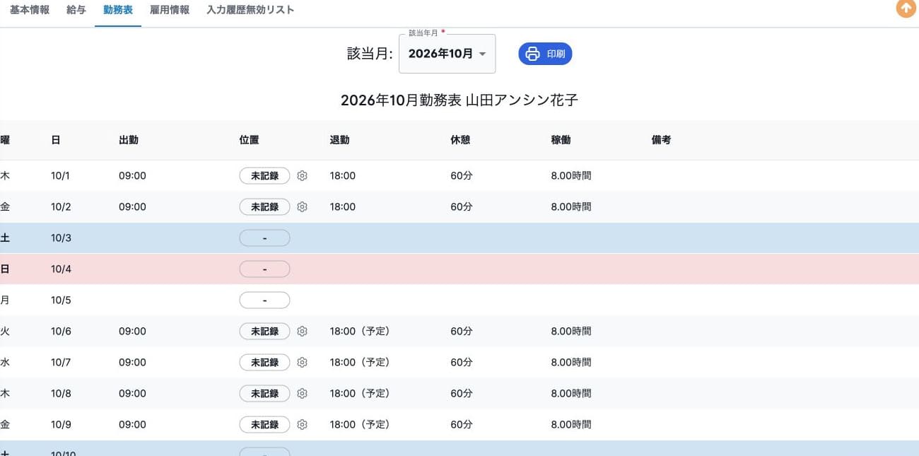Click the gear icon in 10/7 row

pos(302,363)
